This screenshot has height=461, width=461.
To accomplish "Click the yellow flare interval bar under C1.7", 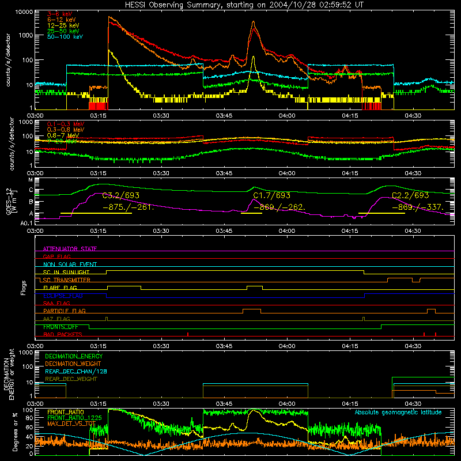I will point(251,213).
